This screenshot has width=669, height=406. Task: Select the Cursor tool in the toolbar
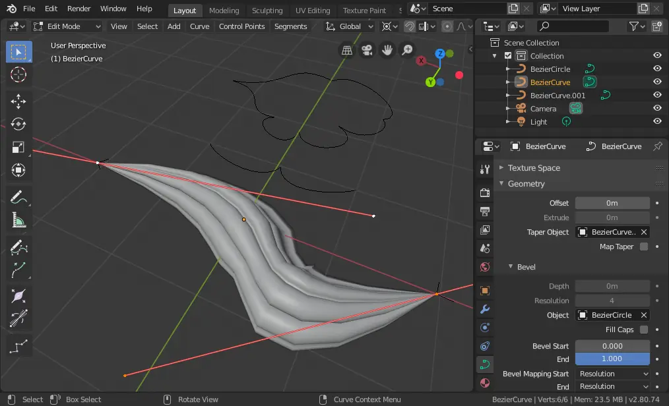coord(18,74)
